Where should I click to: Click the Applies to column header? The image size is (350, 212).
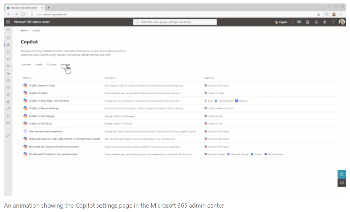pos(209,78)
